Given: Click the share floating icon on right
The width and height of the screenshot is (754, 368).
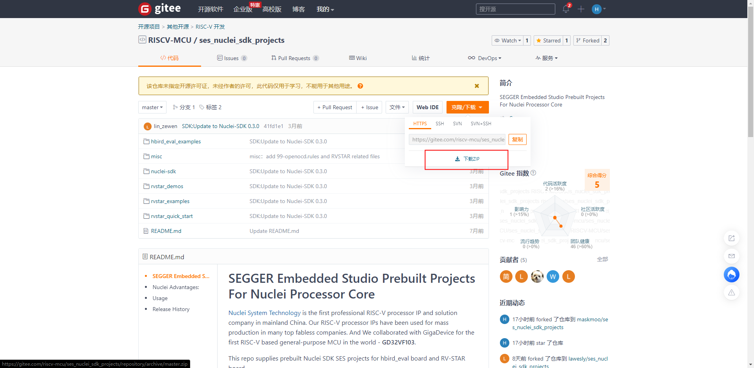Looking at the screenshot, I should pyautogui.click(x=731, y=238).
